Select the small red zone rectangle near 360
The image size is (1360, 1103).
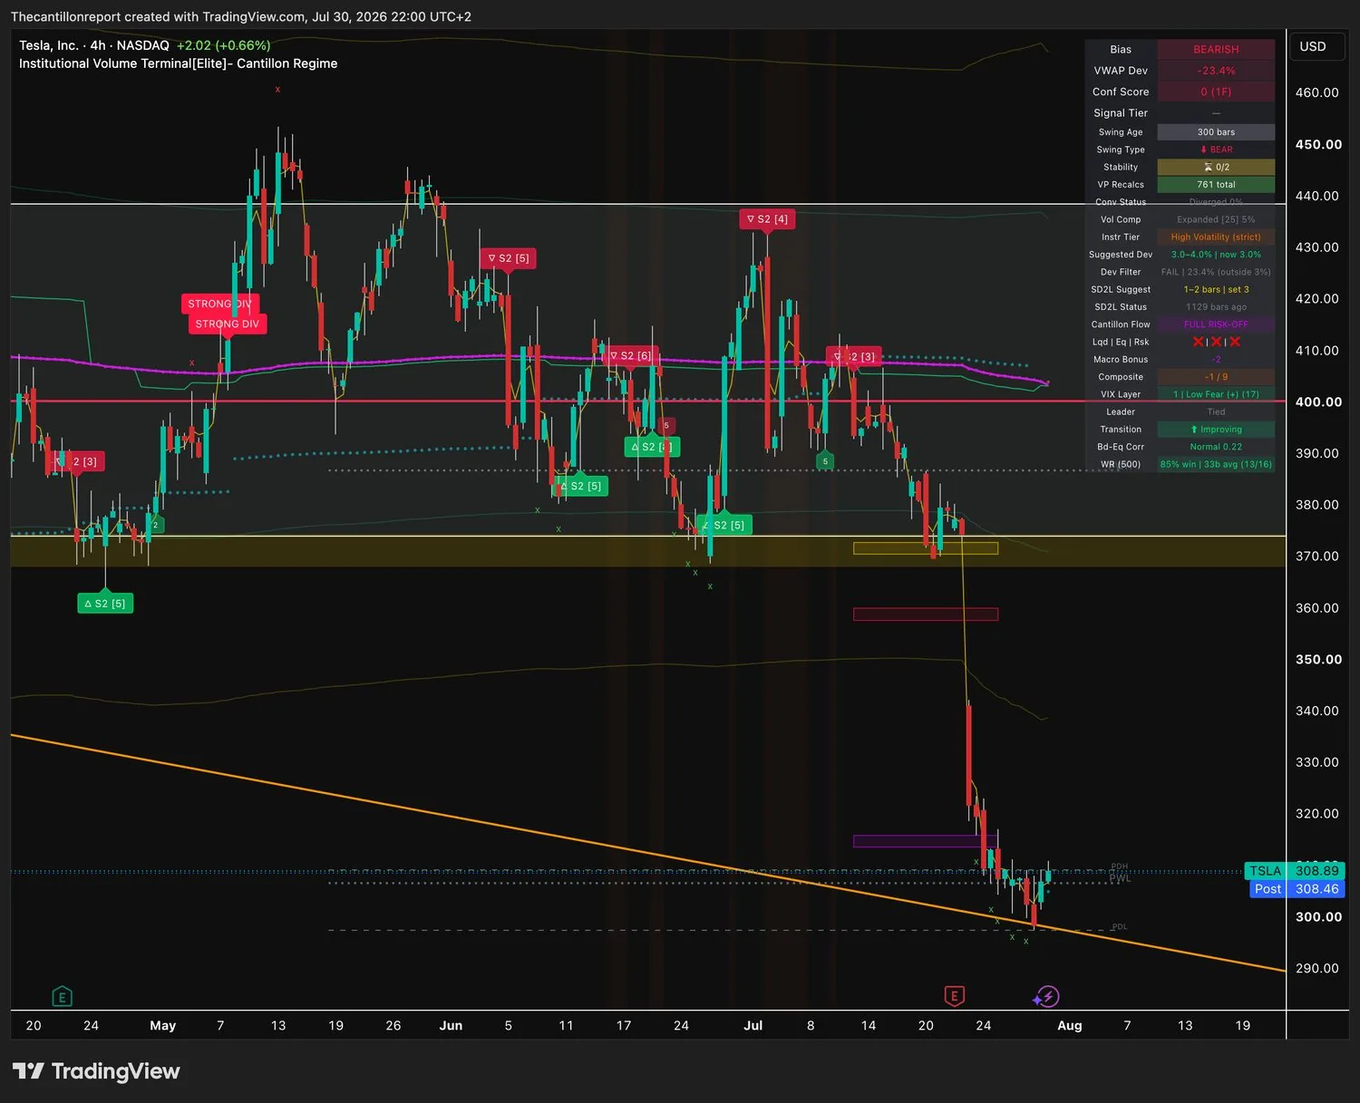(x=926, y=614)
